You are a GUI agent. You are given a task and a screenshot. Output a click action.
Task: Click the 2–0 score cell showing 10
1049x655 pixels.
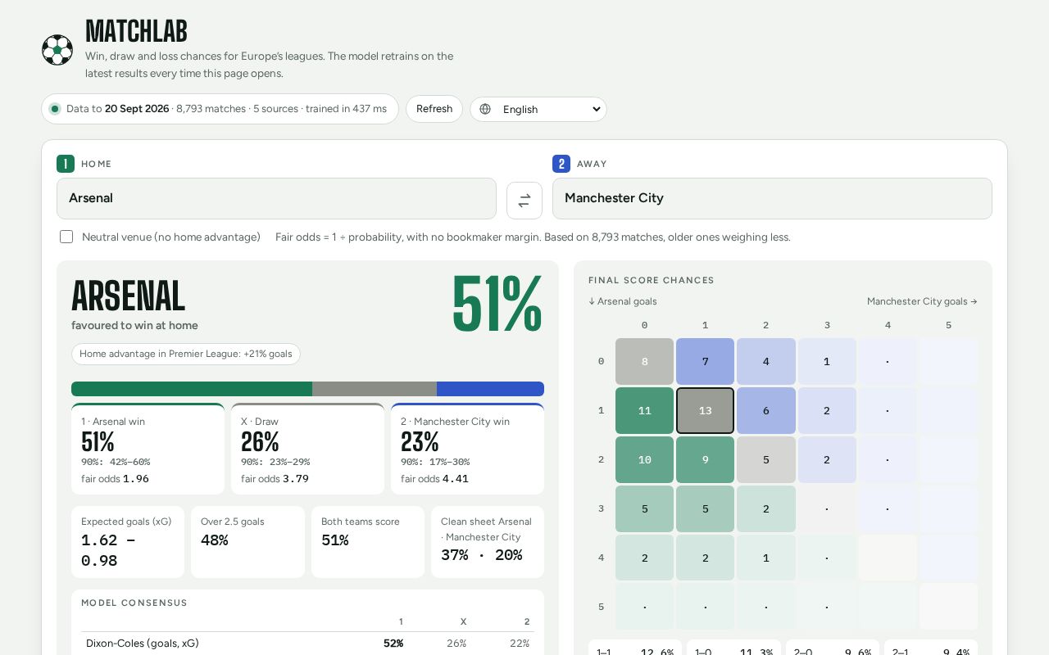(644, 459)
